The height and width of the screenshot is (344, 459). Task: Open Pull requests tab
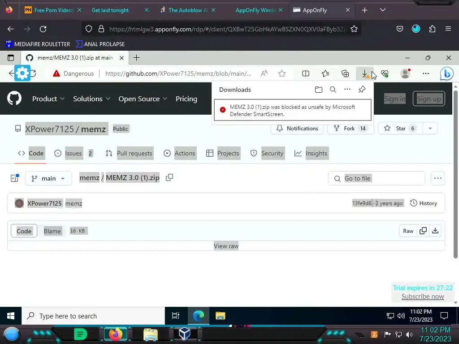point(129,153)
